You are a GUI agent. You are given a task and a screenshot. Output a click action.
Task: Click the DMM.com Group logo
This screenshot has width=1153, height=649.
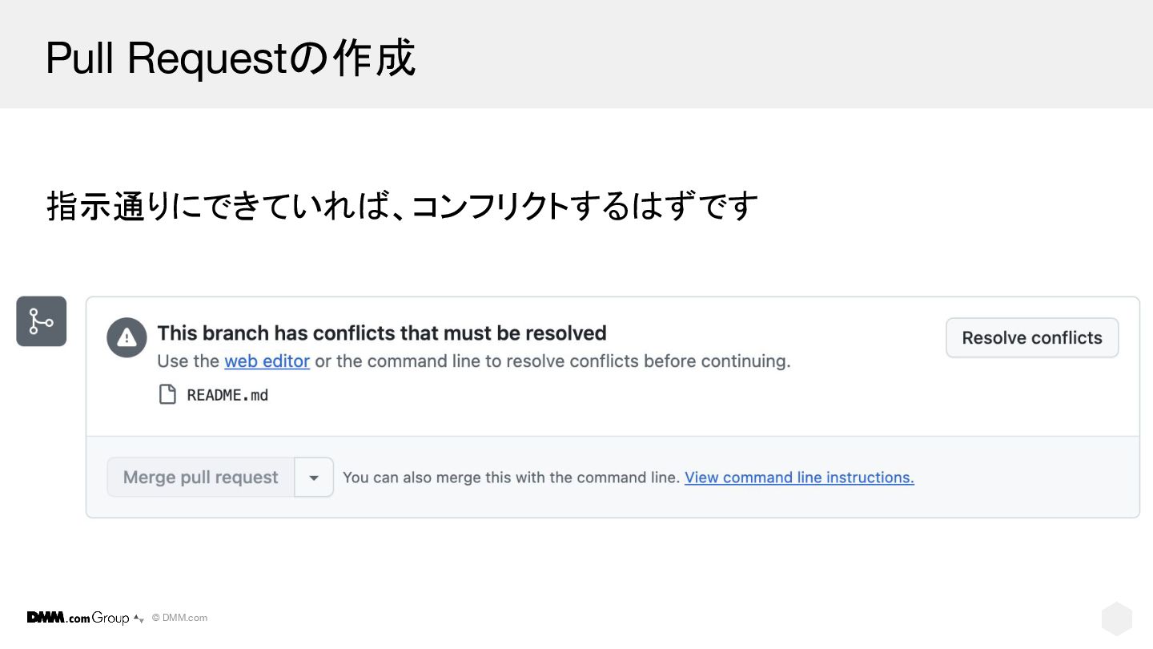coord(78,618)
